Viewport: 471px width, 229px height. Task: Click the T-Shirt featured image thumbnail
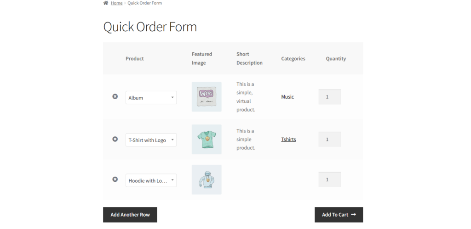[207, 140]
